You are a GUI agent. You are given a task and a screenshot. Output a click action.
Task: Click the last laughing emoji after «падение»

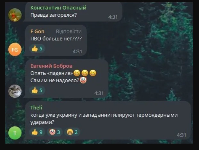point(93,73)
